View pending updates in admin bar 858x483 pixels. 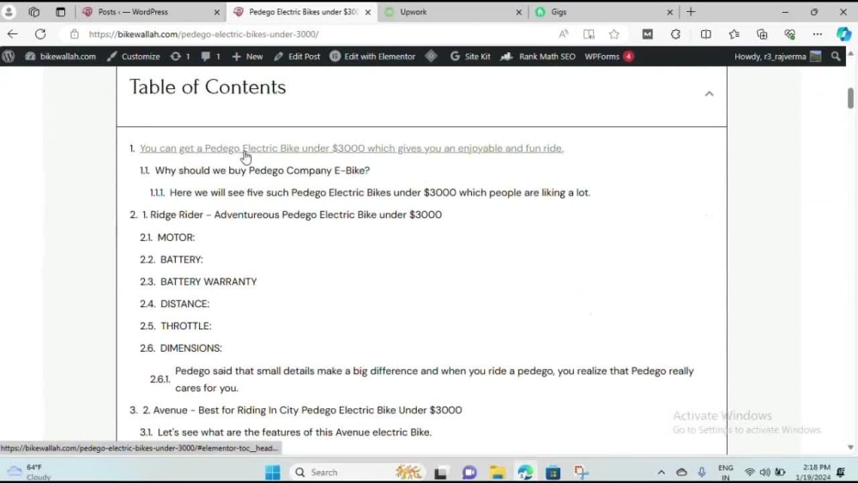180,57
